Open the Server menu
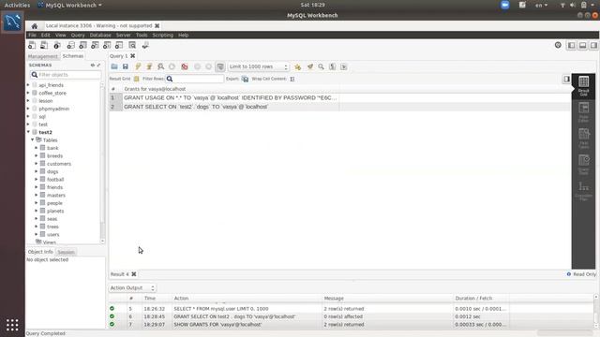The image size is (600, 337). (x=123, y=35)
